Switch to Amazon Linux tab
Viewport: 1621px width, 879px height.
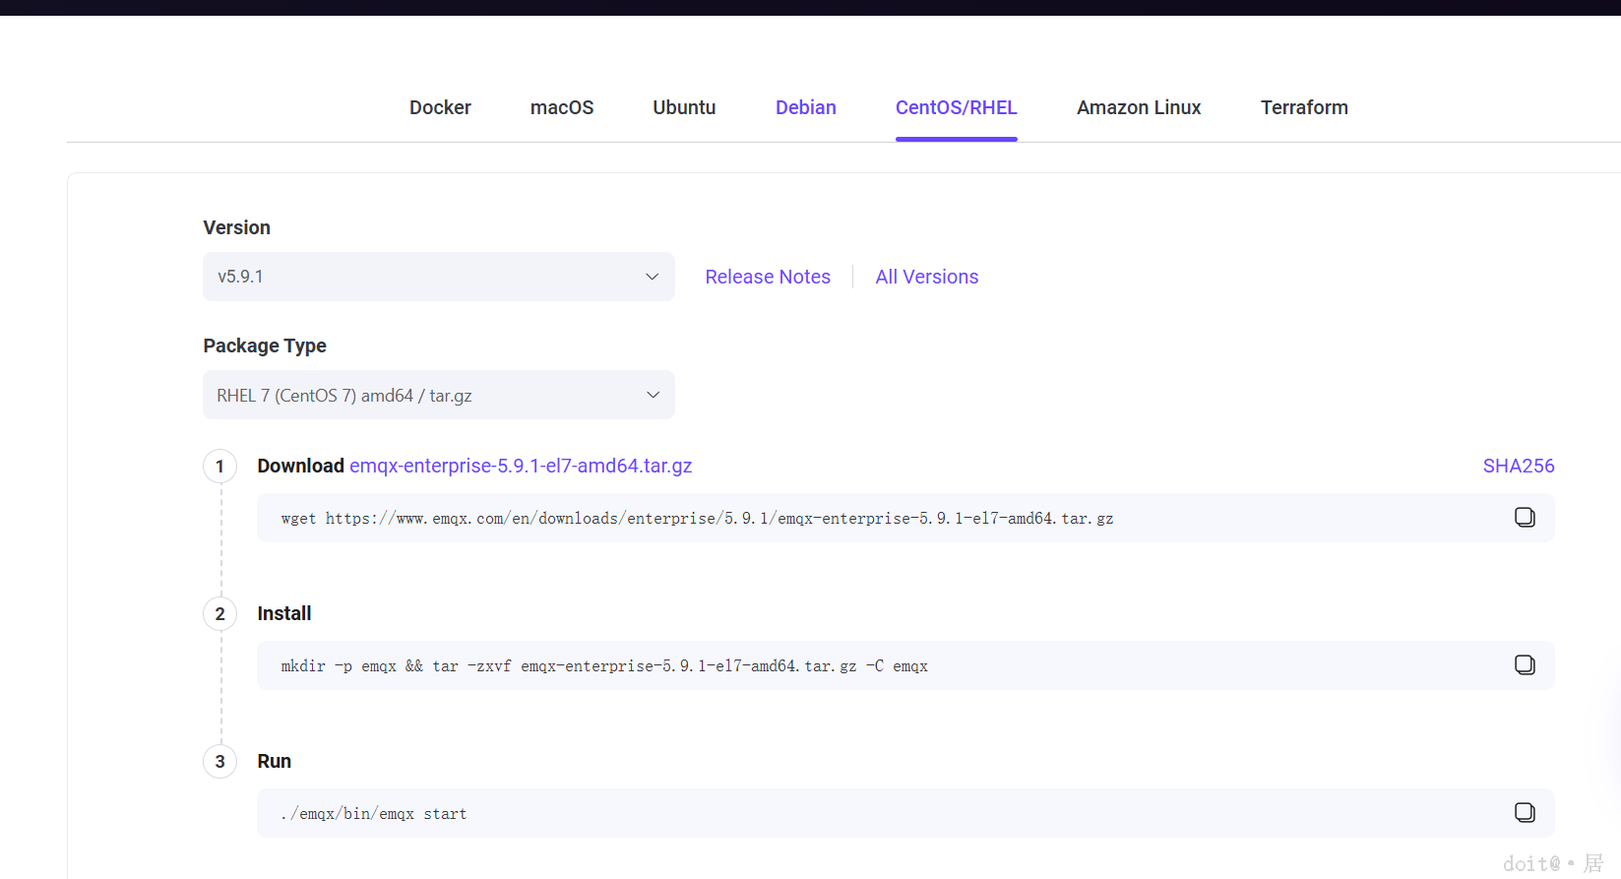1139,107
